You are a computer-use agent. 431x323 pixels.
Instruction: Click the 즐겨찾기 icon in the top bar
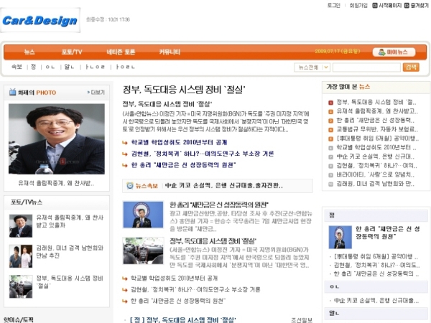point(407,6)
